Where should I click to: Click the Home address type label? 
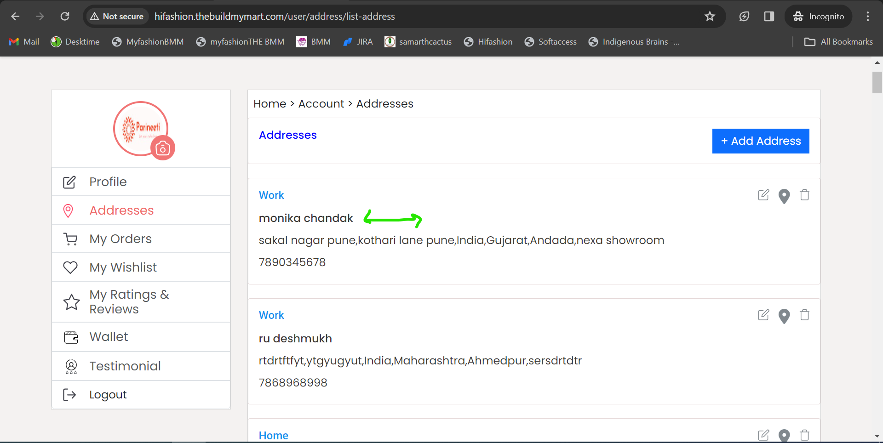tap(274, 436)
